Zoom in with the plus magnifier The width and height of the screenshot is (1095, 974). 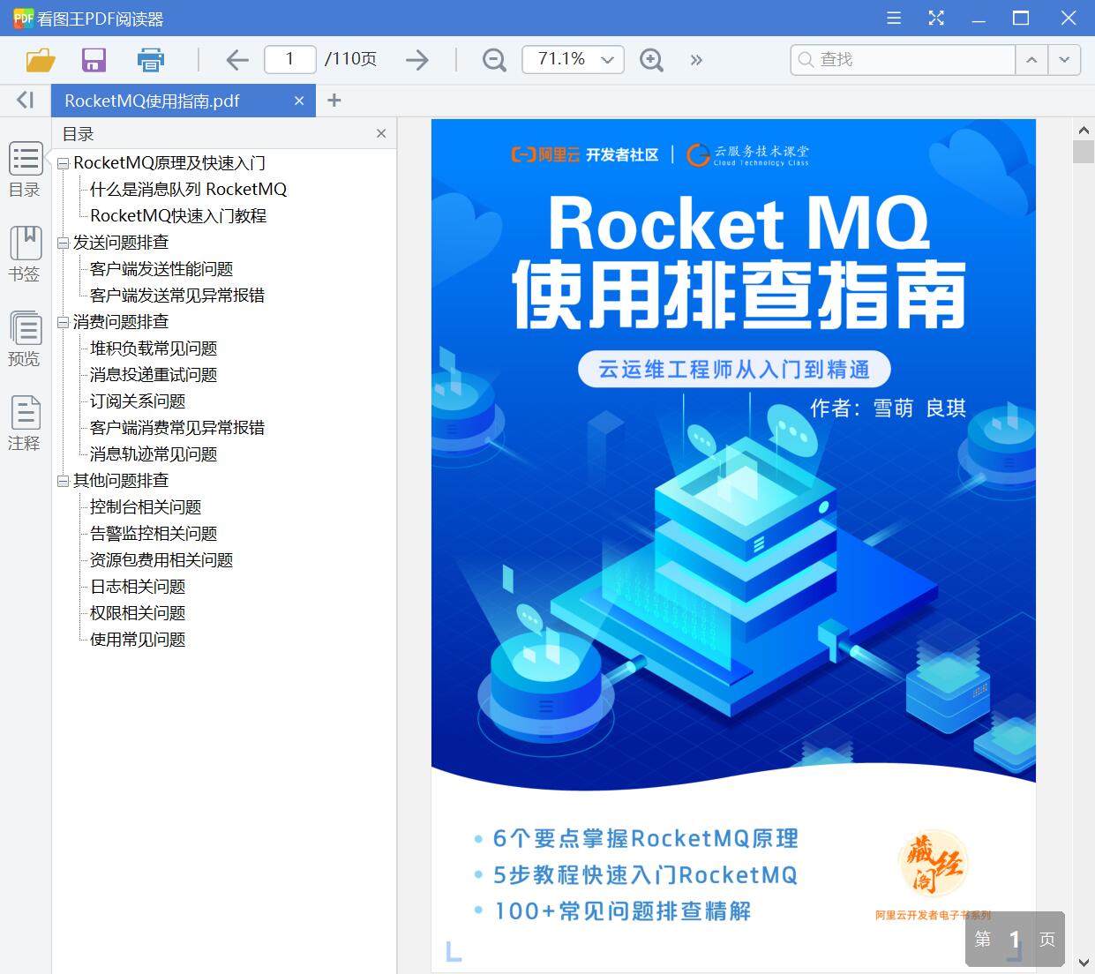click(651, 60)
